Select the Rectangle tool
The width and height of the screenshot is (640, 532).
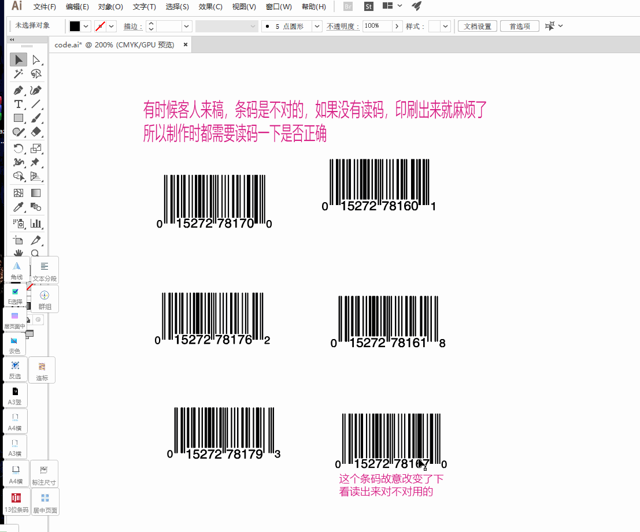(x=19, y=118)
